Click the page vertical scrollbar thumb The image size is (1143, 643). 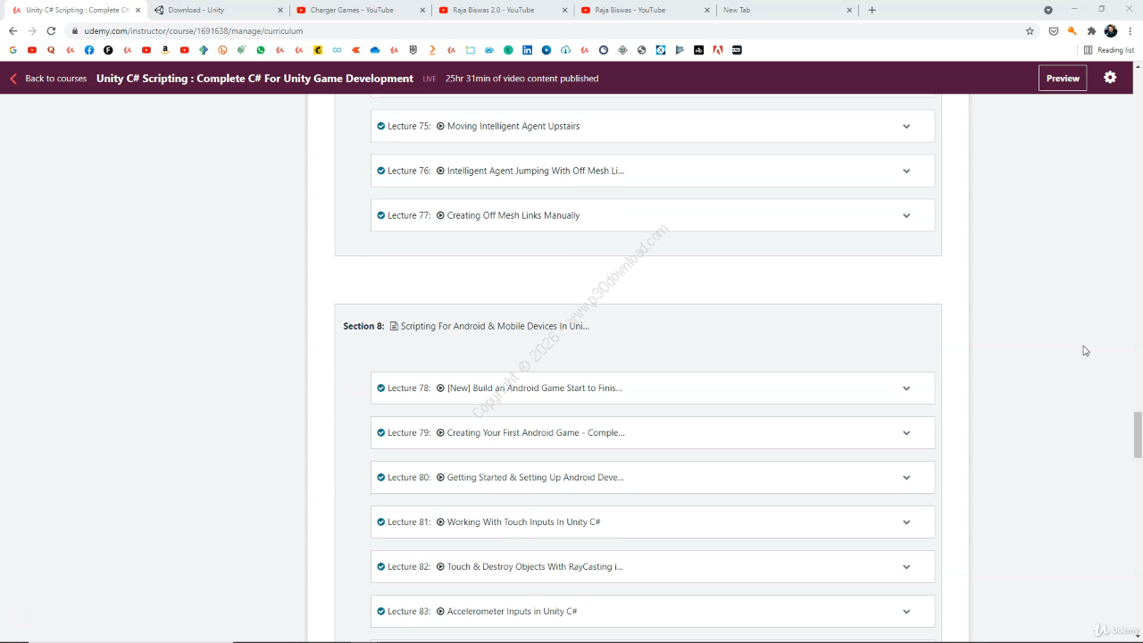(x=1138, y=435)
